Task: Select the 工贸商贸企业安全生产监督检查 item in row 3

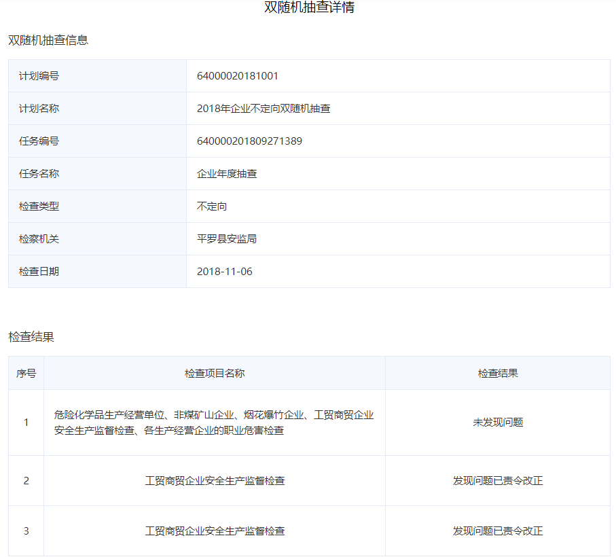Action: point(215,531)
